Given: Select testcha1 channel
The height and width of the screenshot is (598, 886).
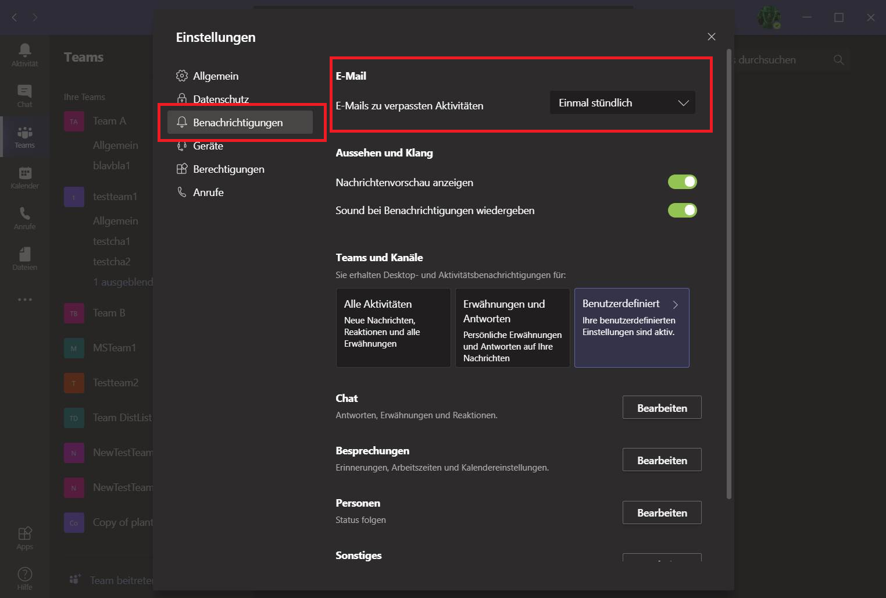Looking at the screenshot, I should coord(111,241).
